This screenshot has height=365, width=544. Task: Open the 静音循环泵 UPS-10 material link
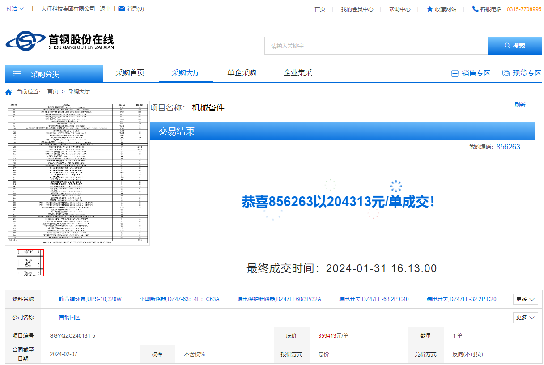[x=90, y=299]
